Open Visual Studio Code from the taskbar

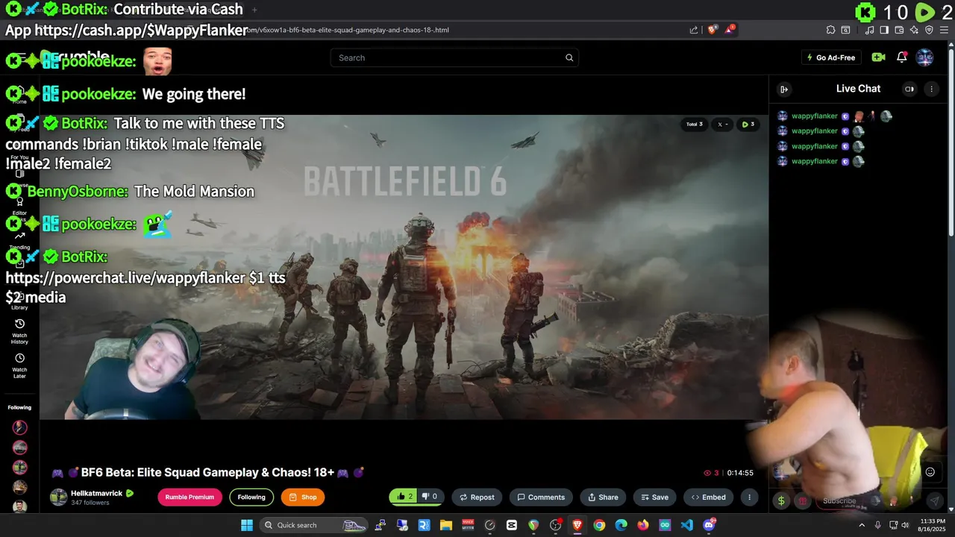(x=686, y=525)
